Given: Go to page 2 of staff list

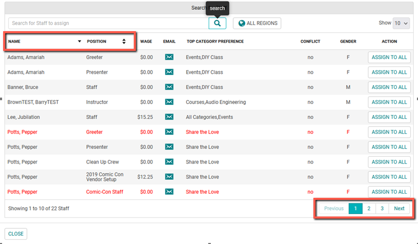Looking at the screenshot, I should tap(369, 209).
